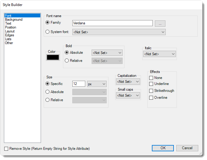Viewport: 207px width, 160px height.
Task: Click the font family browse (...) button
Action: click(x=160, y=23)
